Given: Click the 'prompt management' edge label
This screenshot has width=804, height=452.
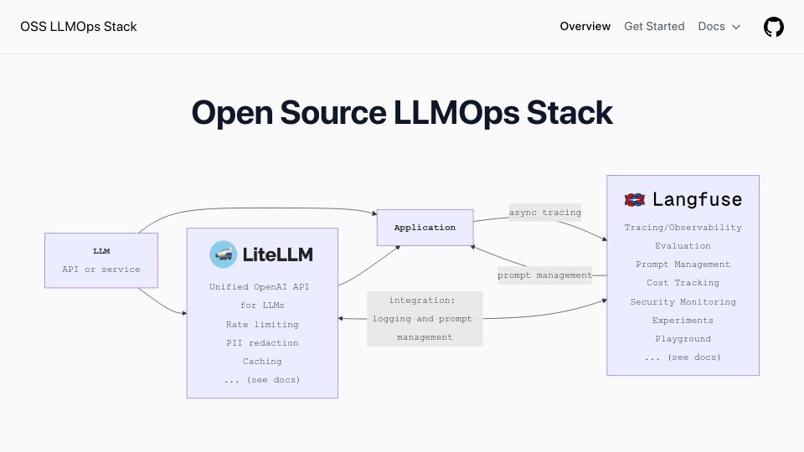Looking at the screenshot, I should tap(544, 275).
